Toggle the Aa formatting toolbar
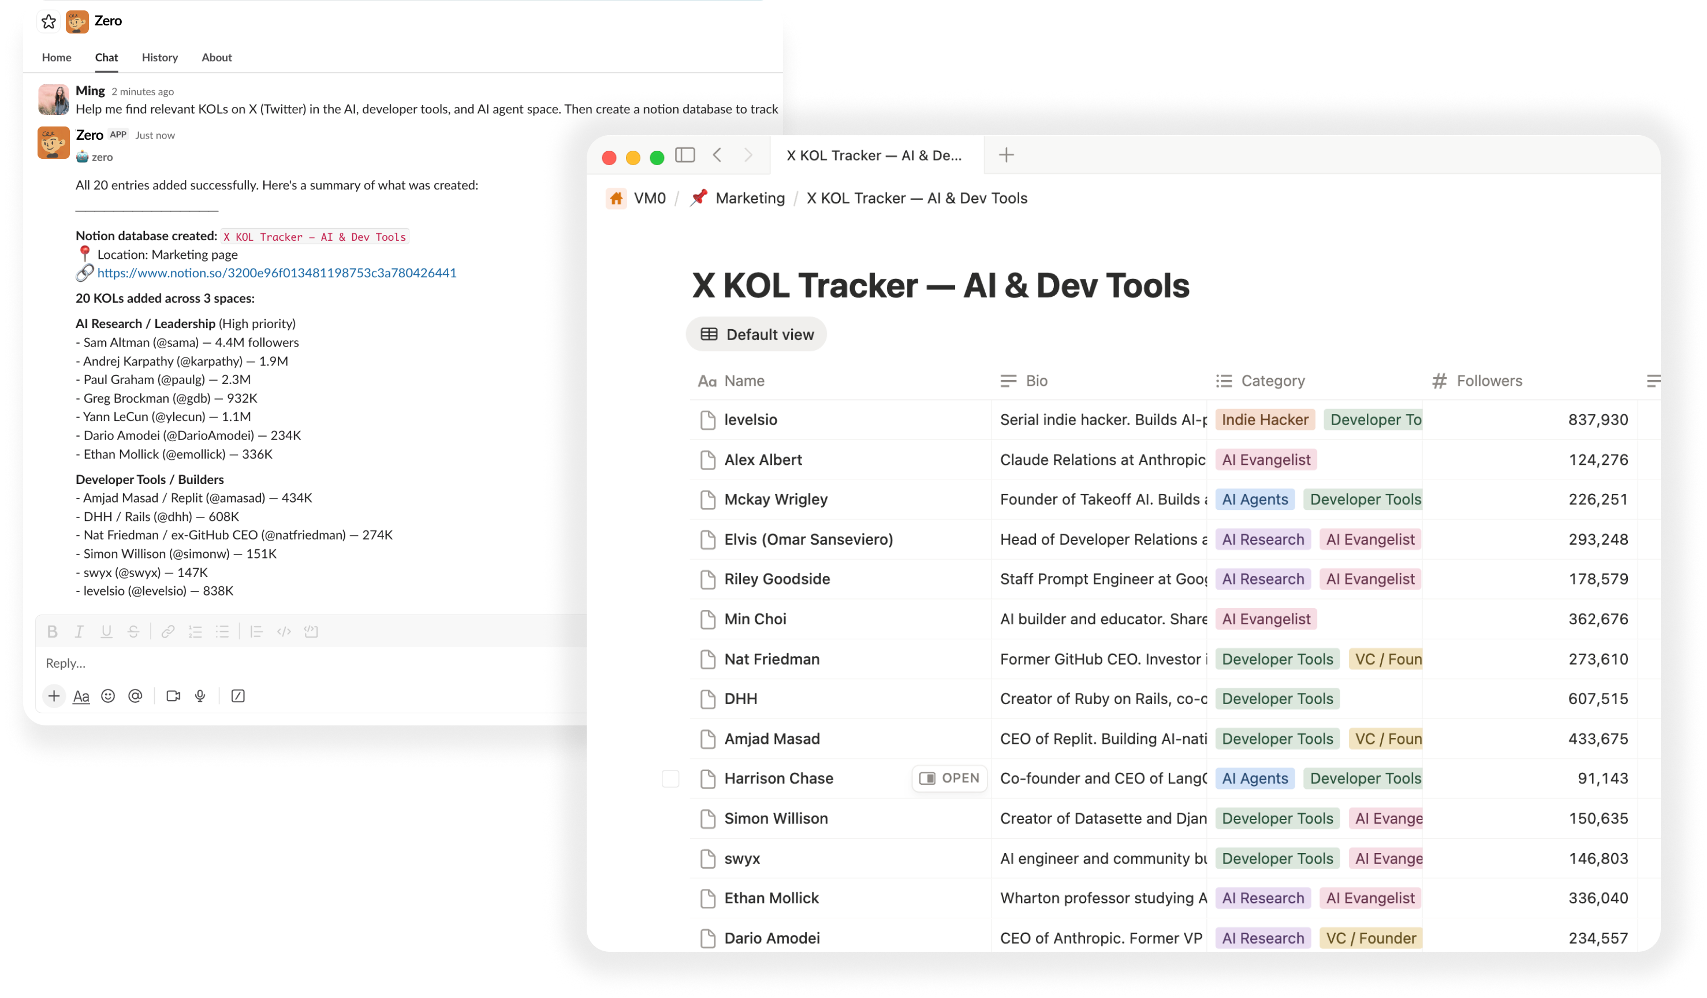This screenshot has width=1707, height=998. [81, 696]
